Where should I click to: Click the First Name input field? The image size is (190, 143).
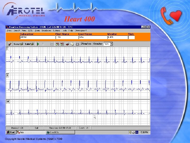click(67, 37)
